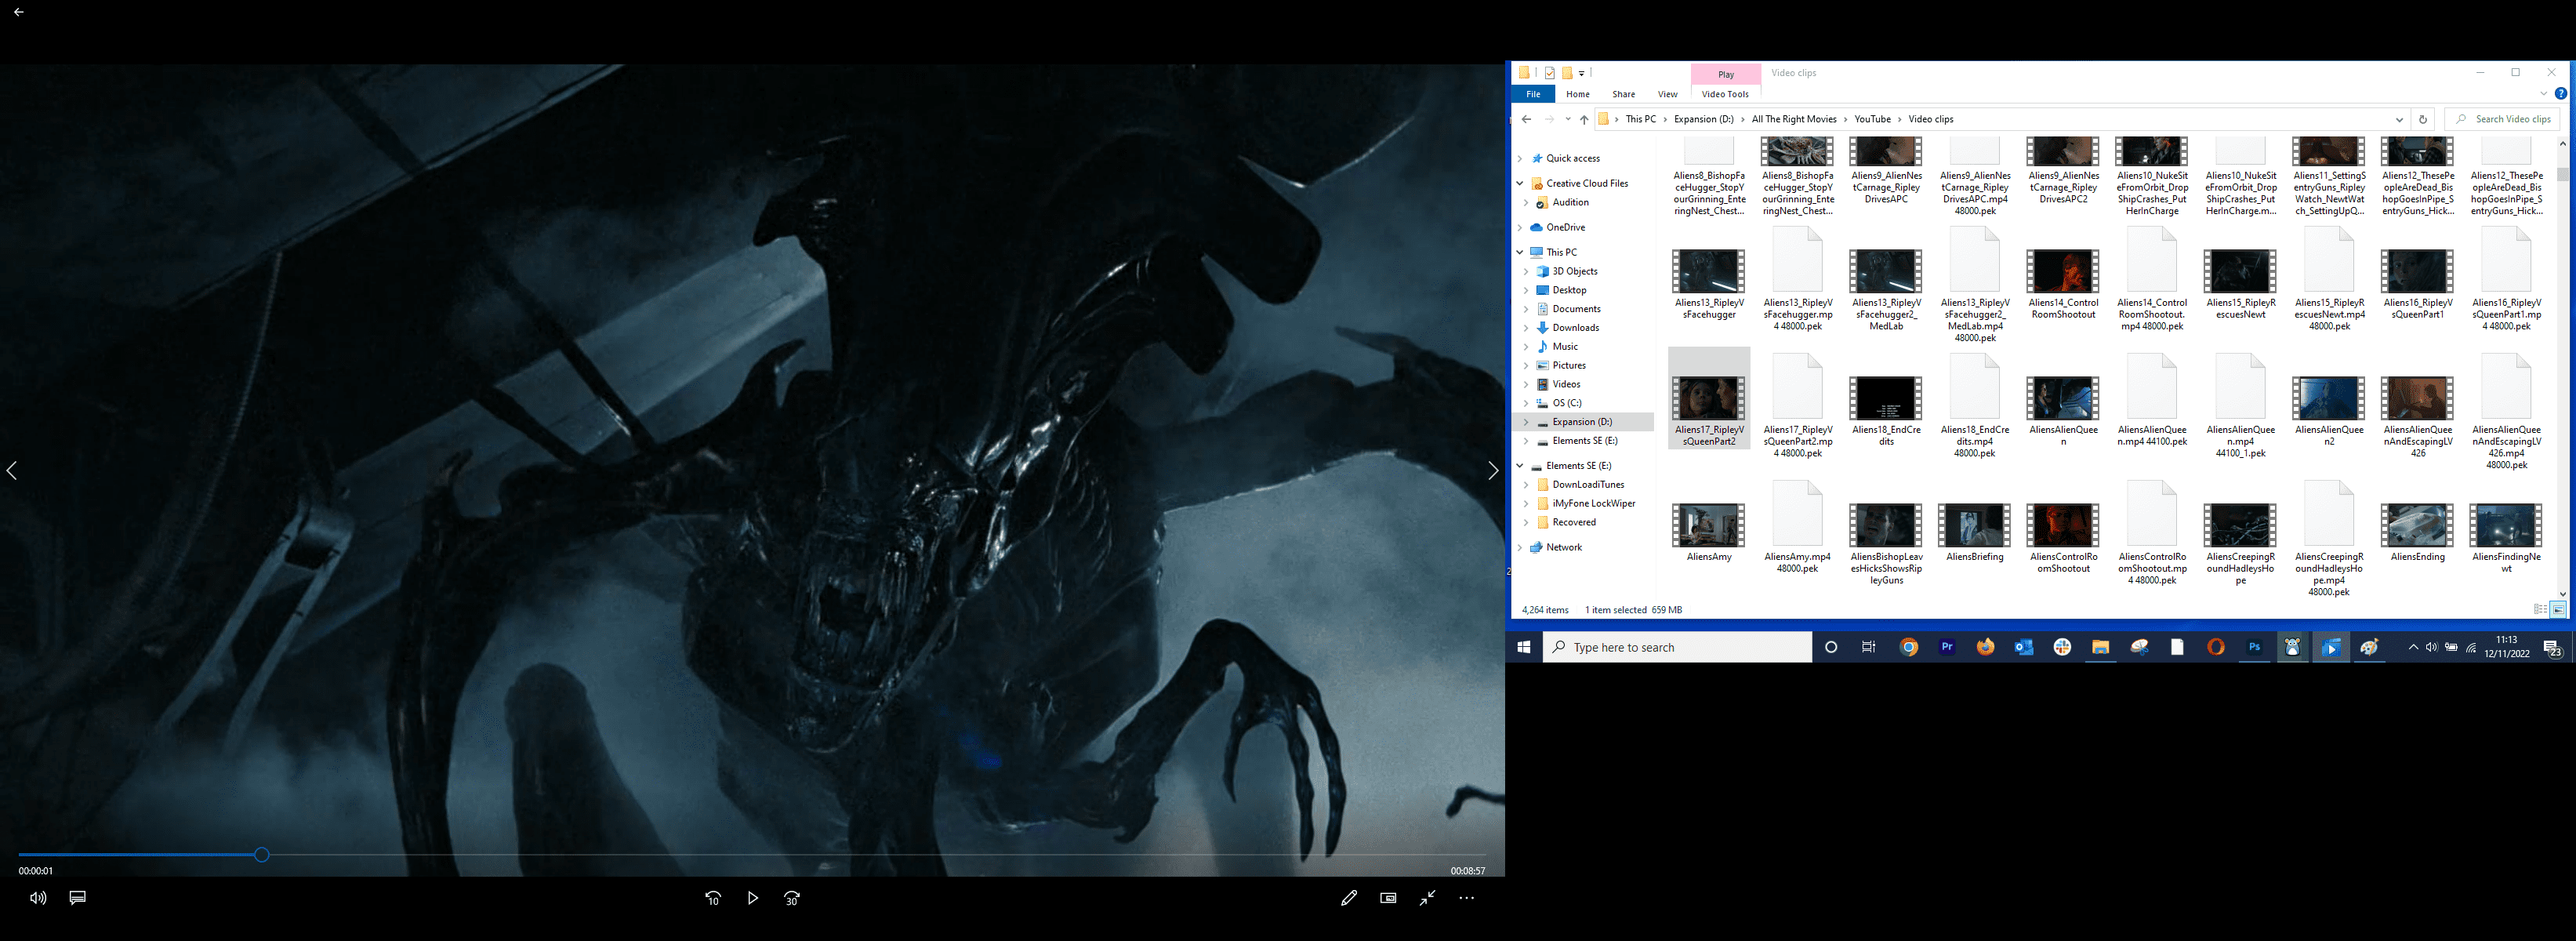This screenshot has height=941, width=2576.
Task: Open Explorer help question mark
Action: tap(2561, 94)
